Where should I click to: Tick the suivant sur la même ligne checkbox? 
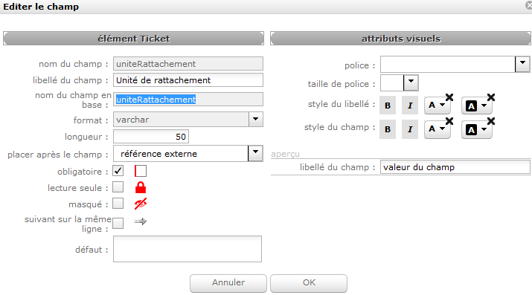point(118,223)
